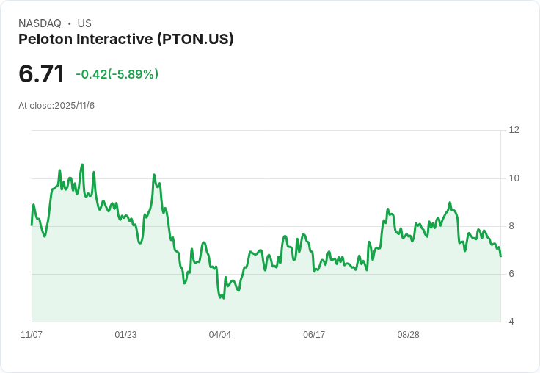
Task: Select the 04/04 date on x-axis
Action: [219, 335]
